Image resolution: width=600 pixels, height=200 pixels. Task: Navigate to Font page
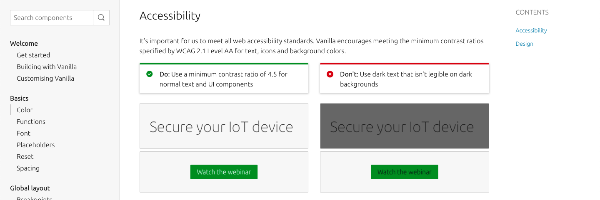pyautogui.click(x=23, y=133)
